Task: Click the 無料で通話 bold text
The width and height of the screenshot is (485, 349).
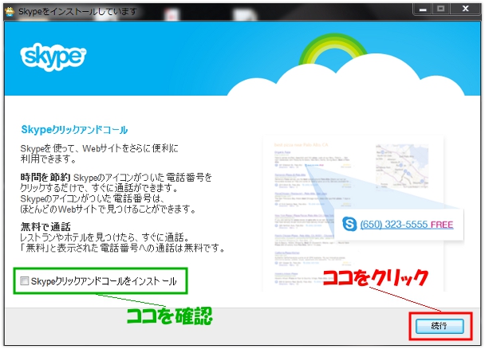Action: (45, 227)
